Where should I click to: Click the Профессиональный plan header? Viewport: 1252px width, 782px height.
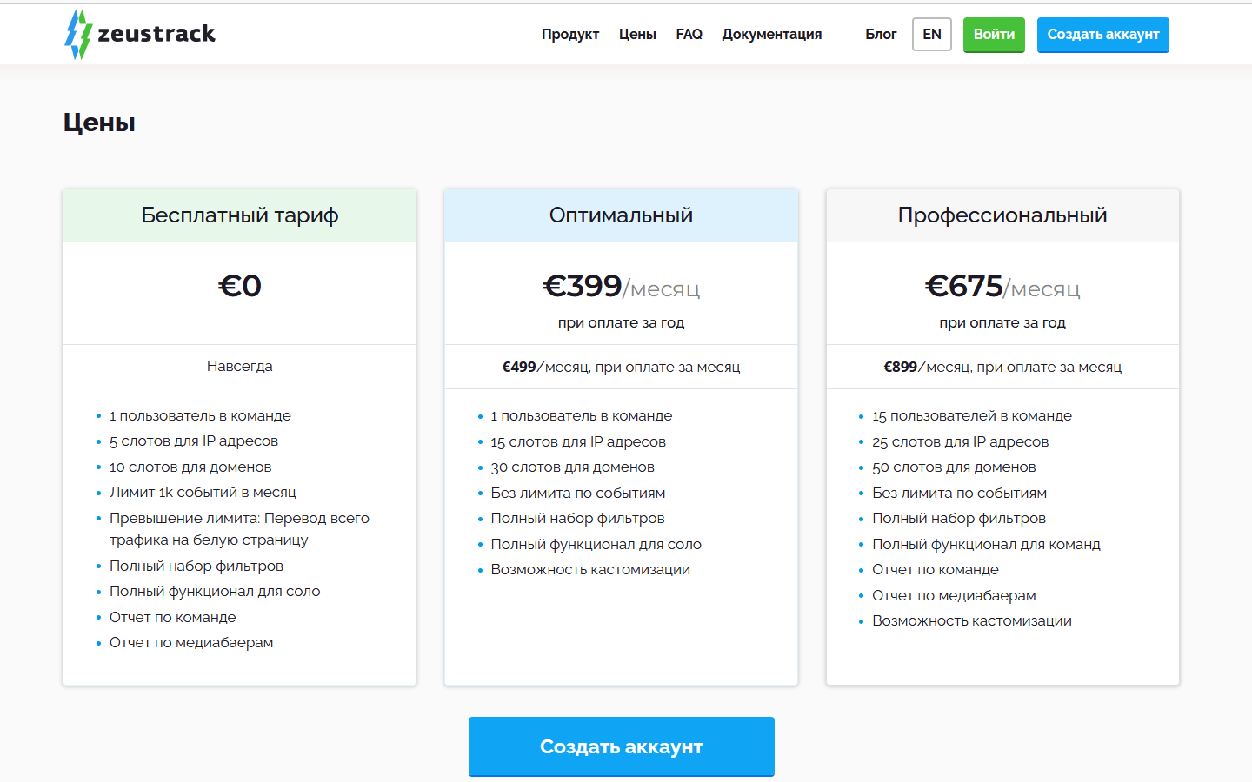[x=1002, y=215]
